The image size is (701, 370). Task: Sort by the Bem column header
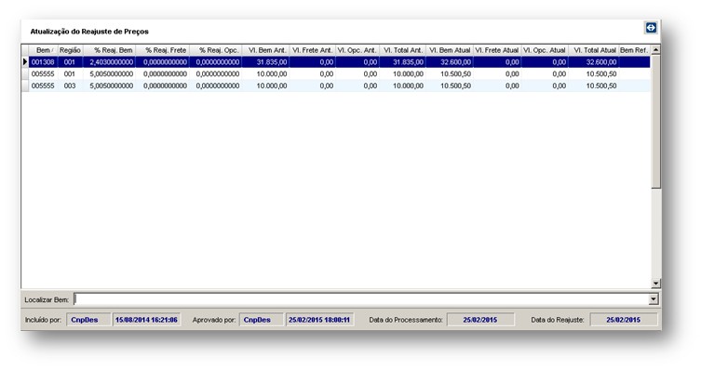44,50
